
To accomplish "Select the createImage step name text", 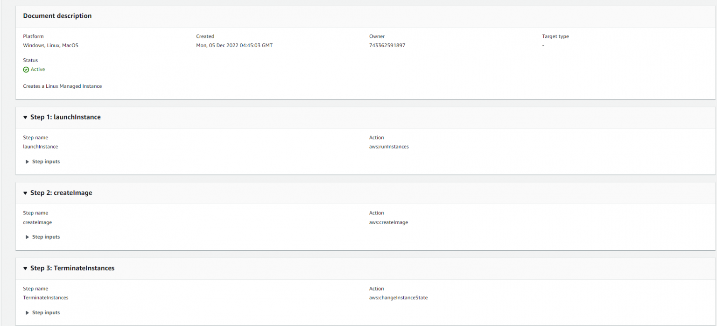I will (x=37, y=222).
